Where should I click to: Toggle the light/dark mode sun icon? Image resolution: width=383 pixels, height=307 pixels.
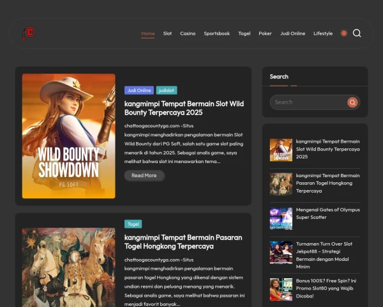(344, 33)
